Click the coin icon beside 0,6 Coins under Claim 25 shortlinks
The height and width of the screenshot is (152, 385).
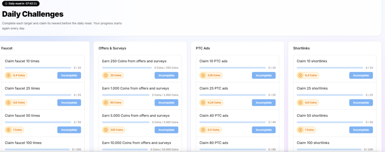(300, 103)
